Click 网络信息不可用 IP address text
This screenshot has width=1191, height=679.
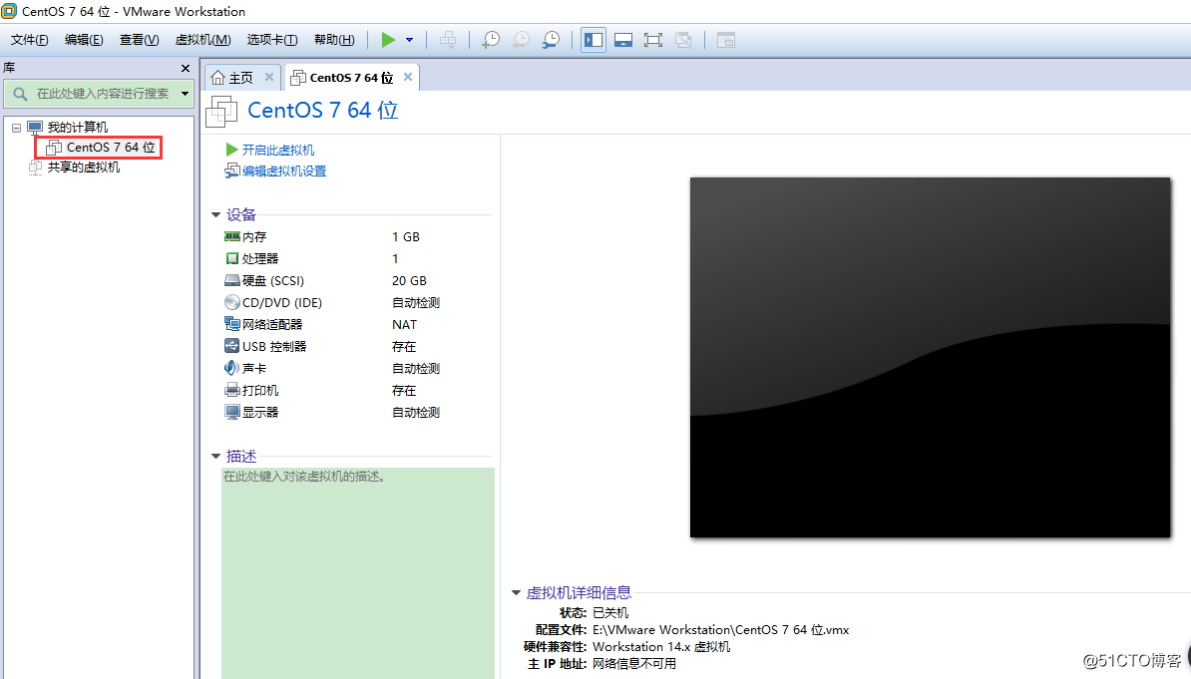point(634,664)
